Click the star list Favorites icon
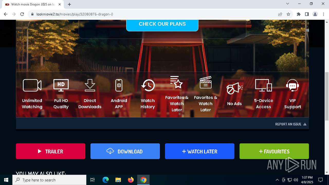The image size is (329, 185). click(177, 82)
